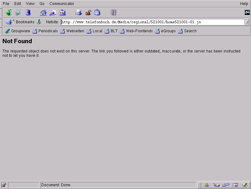Open Security info padlock toolbar icon

[88, 12]
